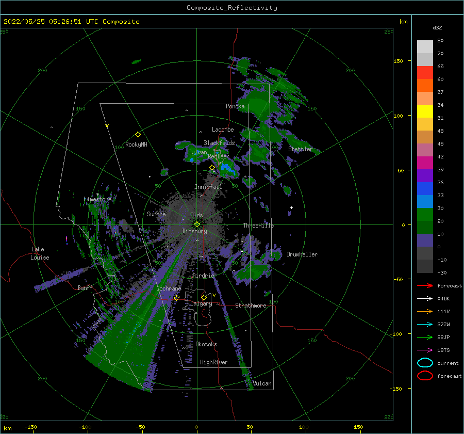Click the yellow diamond marker below Cochrane
Image resolution: width=464 pixels, height=434 pixels.
[x=176, y=298]
